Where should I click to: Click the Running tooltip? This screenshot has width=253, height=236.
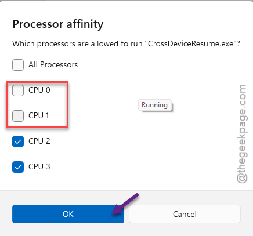click(155, 105)
